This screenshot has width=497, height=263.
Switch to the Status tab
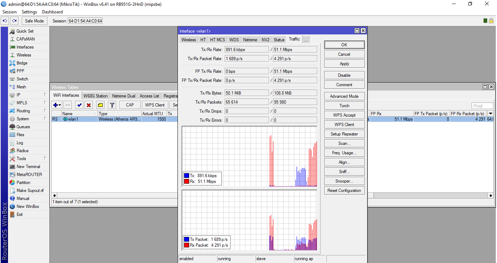pos(279,40)
